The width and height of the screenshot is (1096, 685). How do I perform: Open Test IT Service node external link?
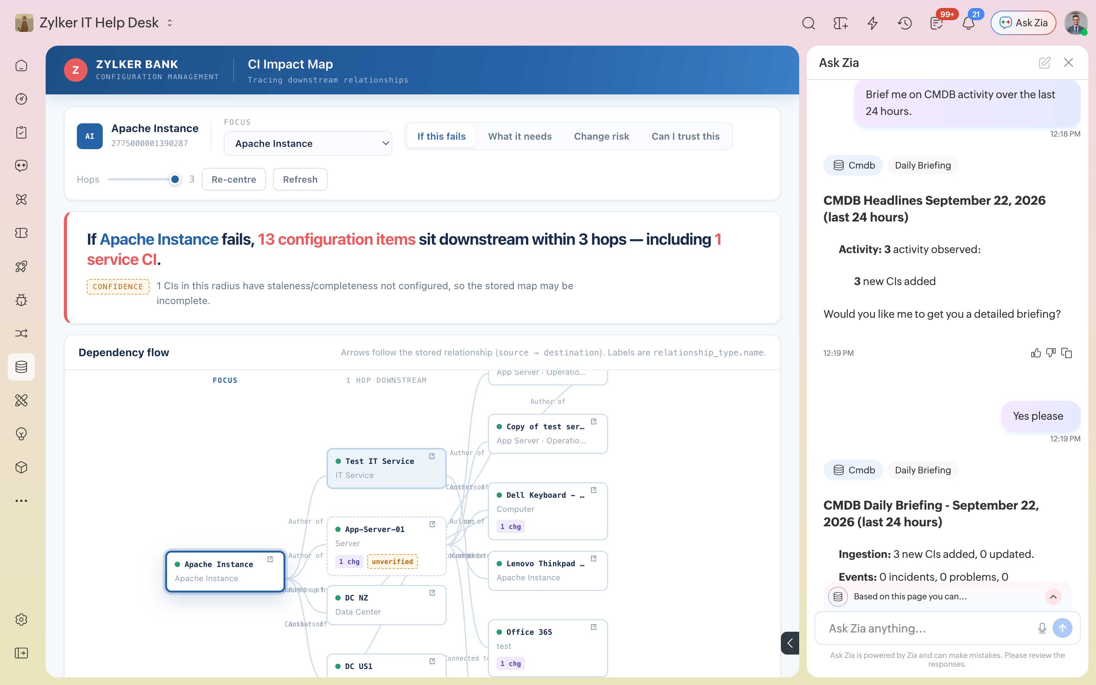[x=432, y=456]
